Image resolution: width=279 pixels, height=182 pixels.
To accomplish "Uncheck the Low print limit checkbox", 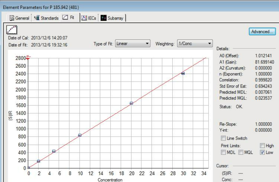I will coord(262,152).
